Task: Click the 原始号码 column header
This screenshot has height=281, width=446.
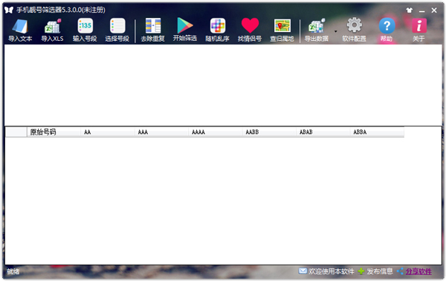Action: pos(54,132)
